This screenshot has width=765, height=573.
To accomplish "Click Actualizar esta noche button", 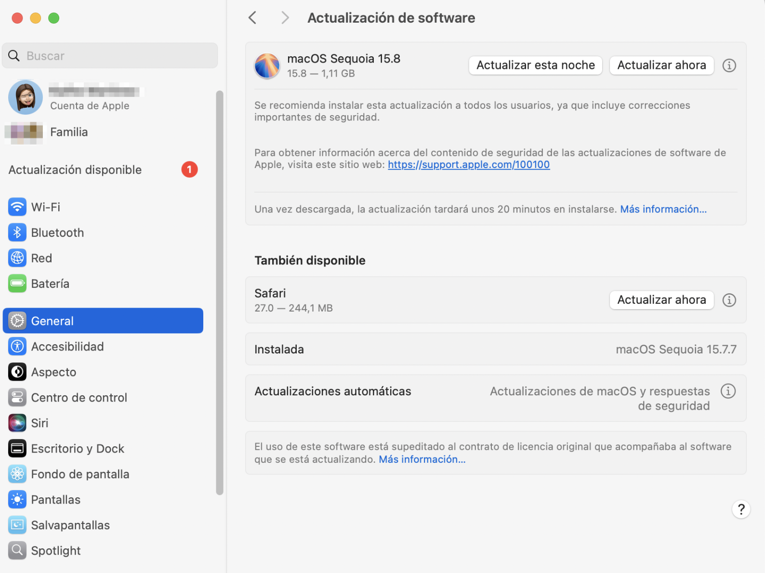I will pyautogui.click(x=536, y=65).
